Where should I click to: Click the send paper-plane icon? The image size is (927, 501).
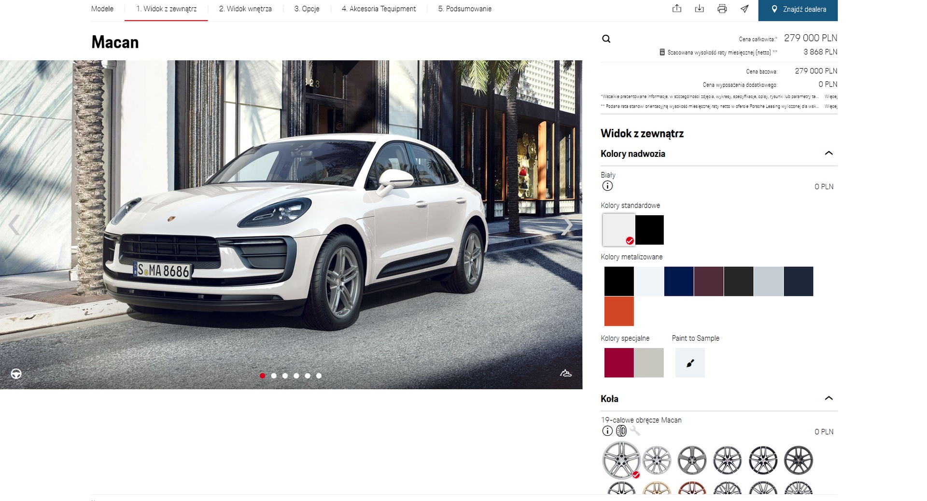[x=744, y=9]
